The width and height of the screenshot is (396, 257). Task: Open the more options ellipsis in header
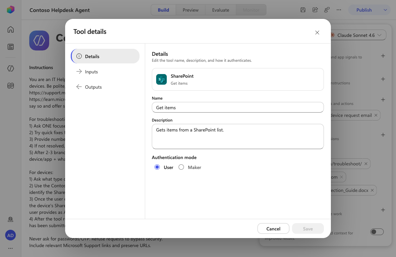click(x=339, y=10)
